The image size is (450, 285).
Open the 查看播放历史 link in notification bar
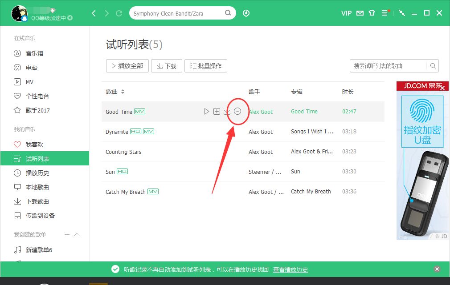point(290,269)
